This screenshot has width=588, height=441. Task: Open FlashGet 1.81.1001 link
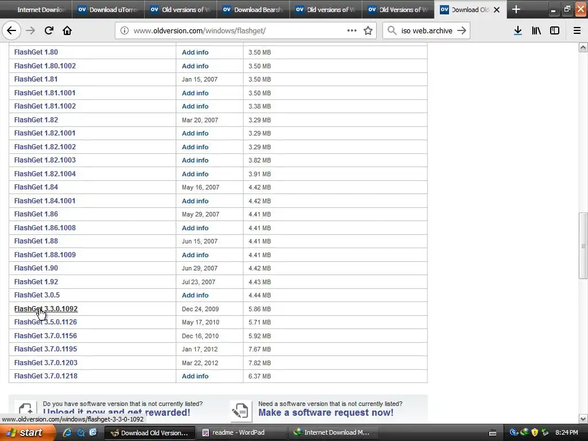45,92
